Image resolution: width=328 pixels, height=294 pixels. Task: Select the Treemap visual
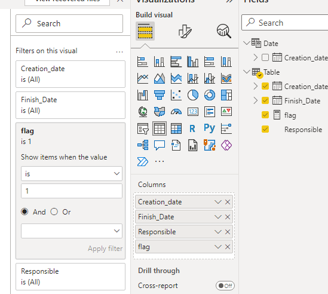pos(226,95)
